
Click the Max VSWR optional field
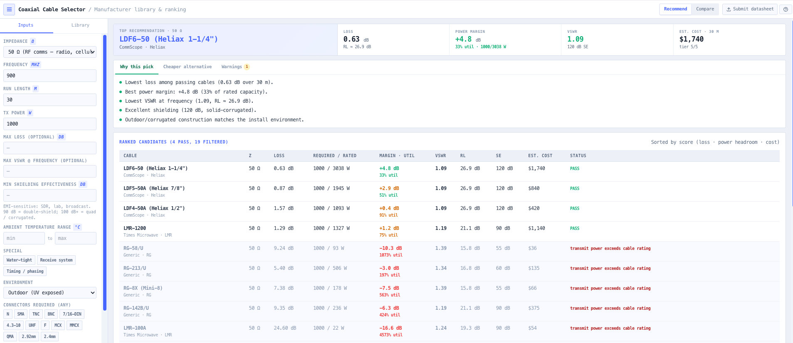point(50,171)
